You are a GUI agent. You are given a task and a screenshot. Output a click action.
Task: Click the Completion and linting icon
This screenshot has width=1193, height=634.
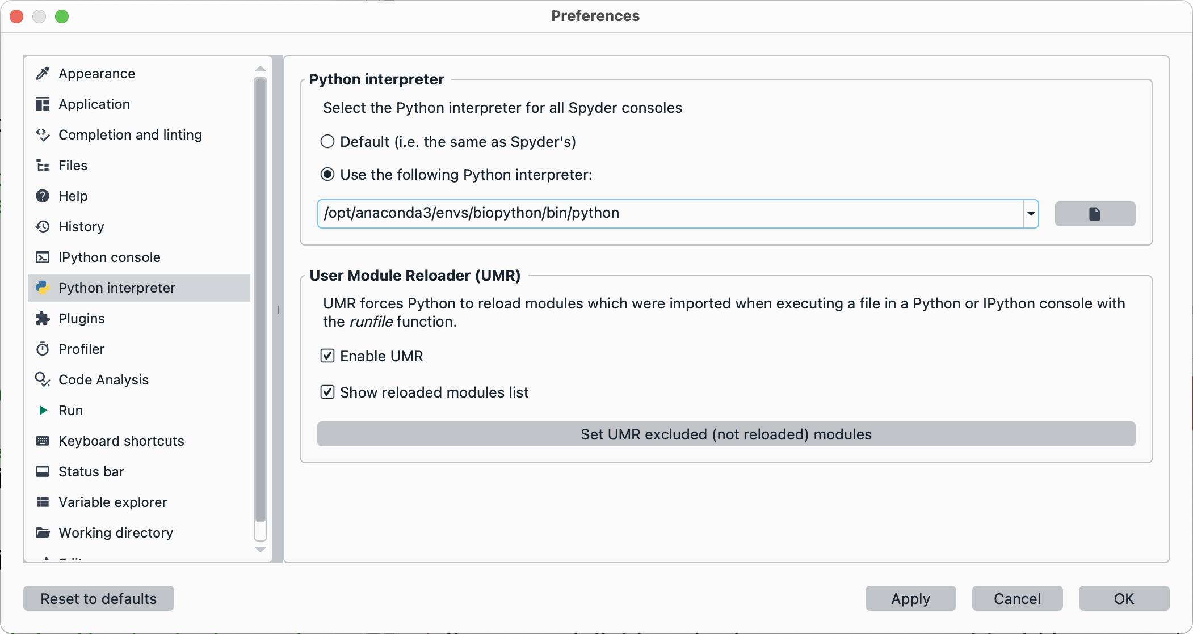pyautogui.click(x=43, y=135)
